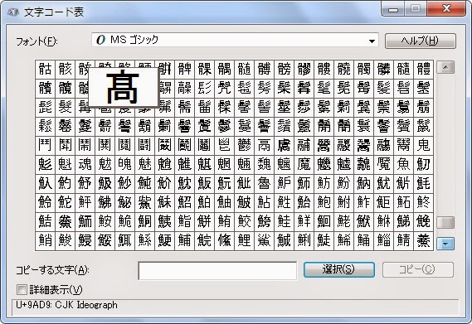Click the scrollbar up arrow of character grid
472x324 pixels.
(445, 67)
